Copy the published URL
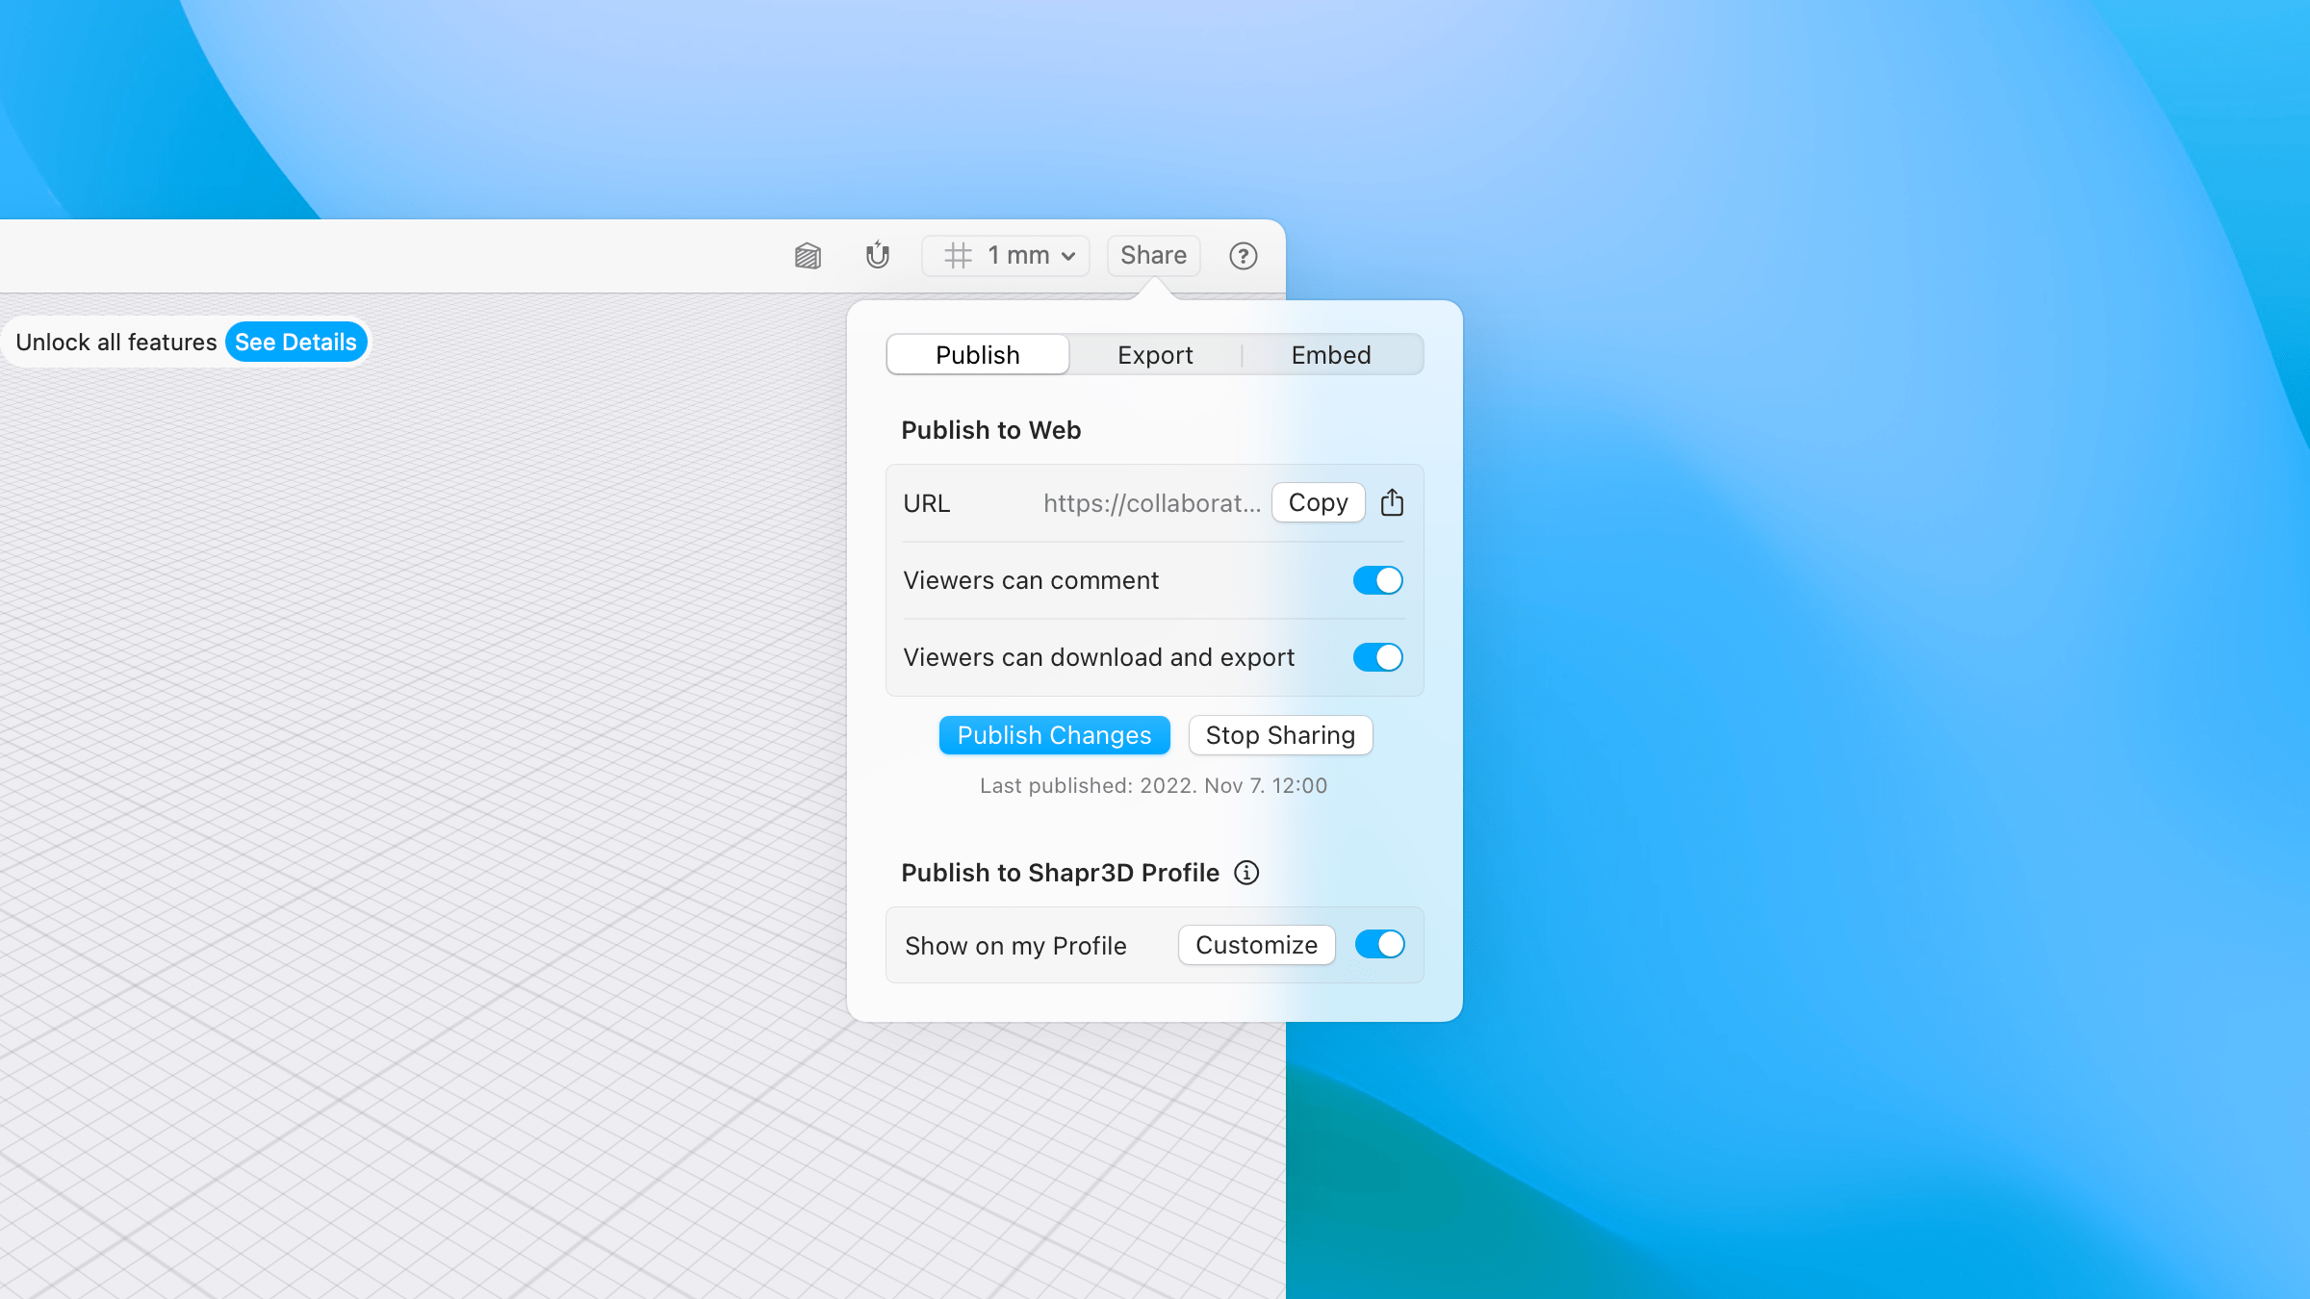This screenshot has height=1299, width=2310. [1318, 502]
